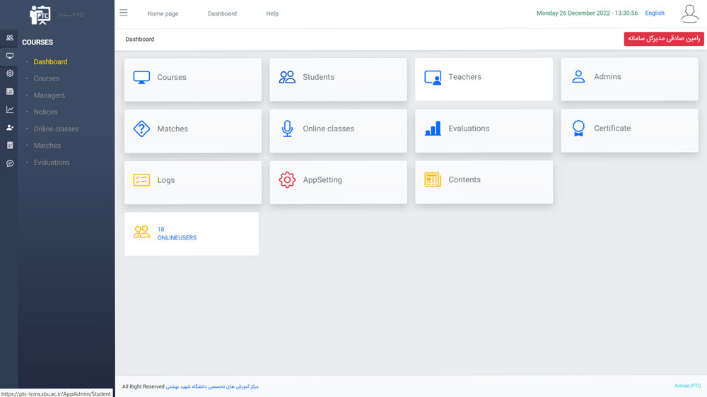
Task: Click the 18 online users card
Action: point(191,233)
